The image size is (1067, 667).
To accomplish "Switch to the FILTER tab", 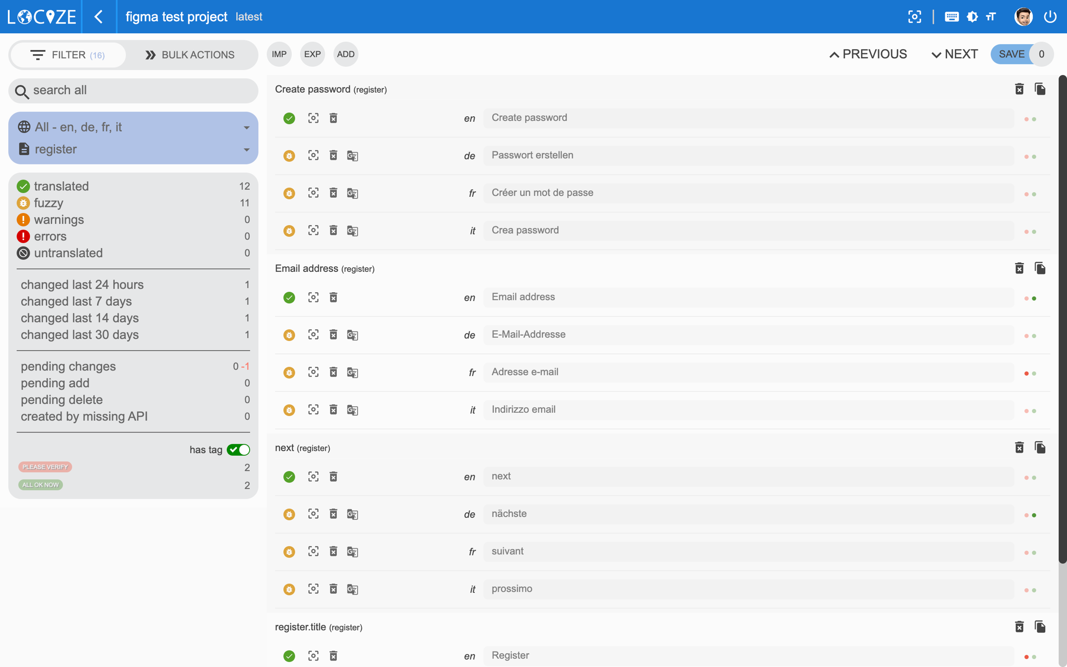I will (x=68, y=55).
